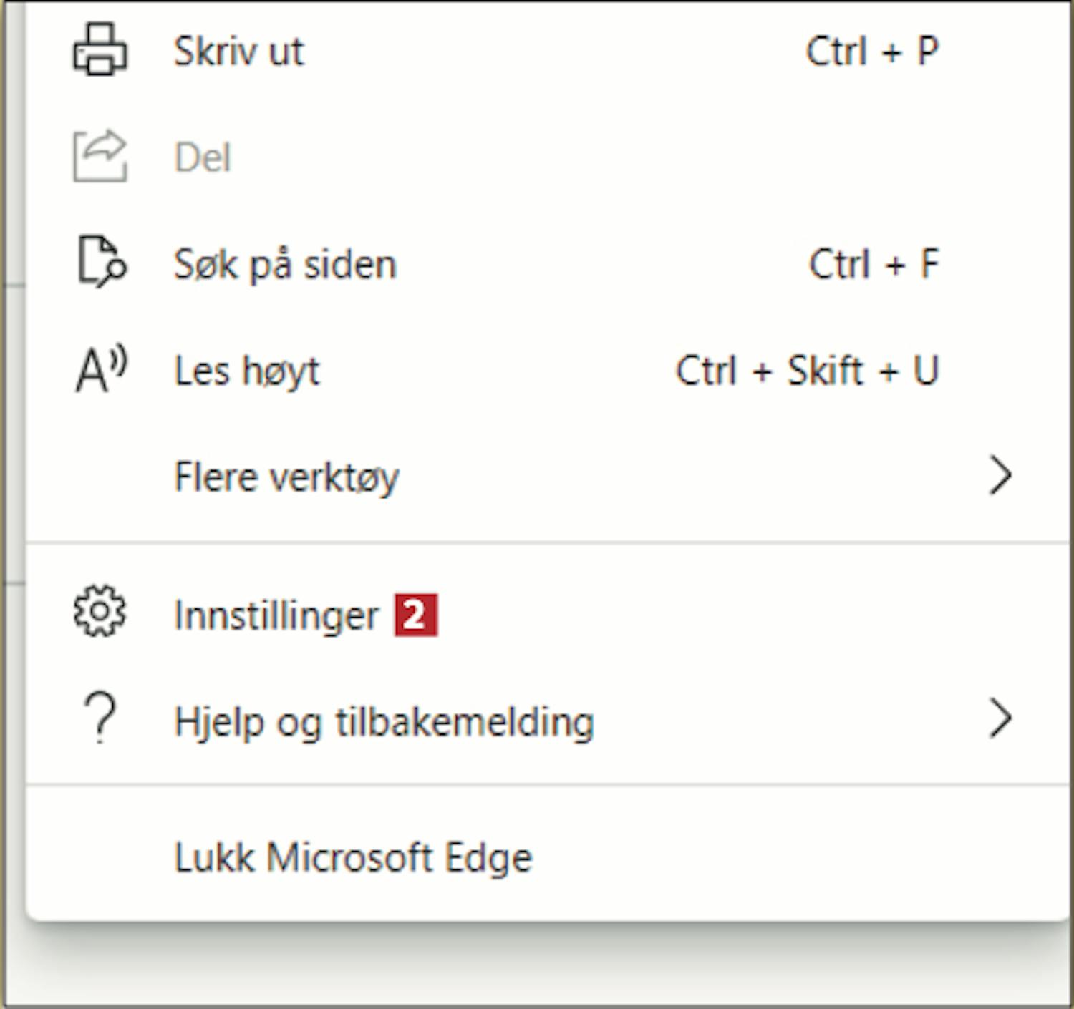This screenshot has height=1009, width=1074.
Task: Choose Les høyt from the menu
Action: click(548, 370)
